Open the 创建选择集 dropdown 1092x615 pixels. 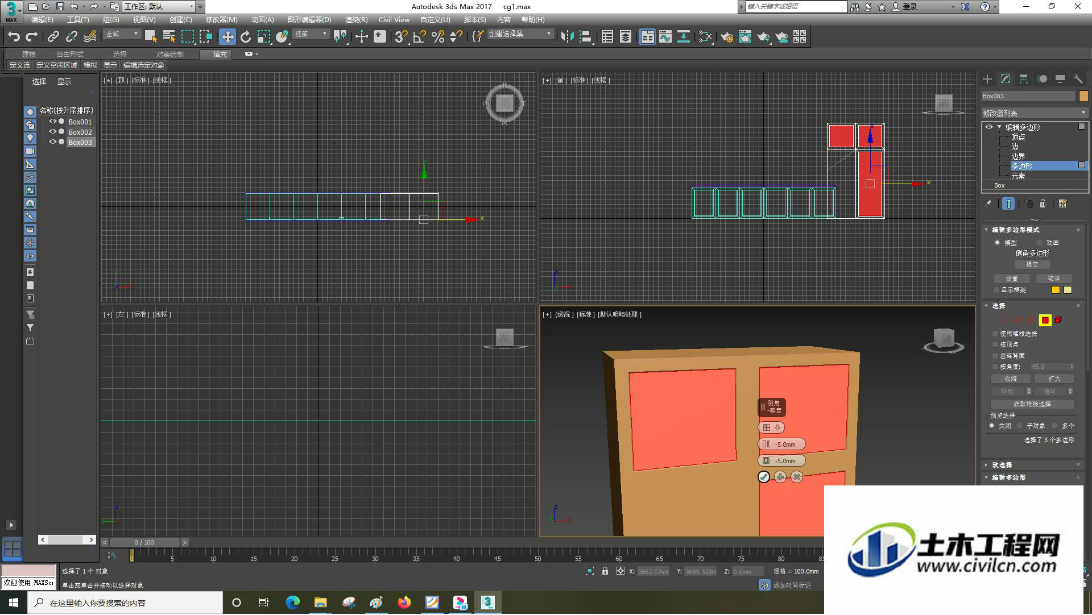click(x=520, y=34)
